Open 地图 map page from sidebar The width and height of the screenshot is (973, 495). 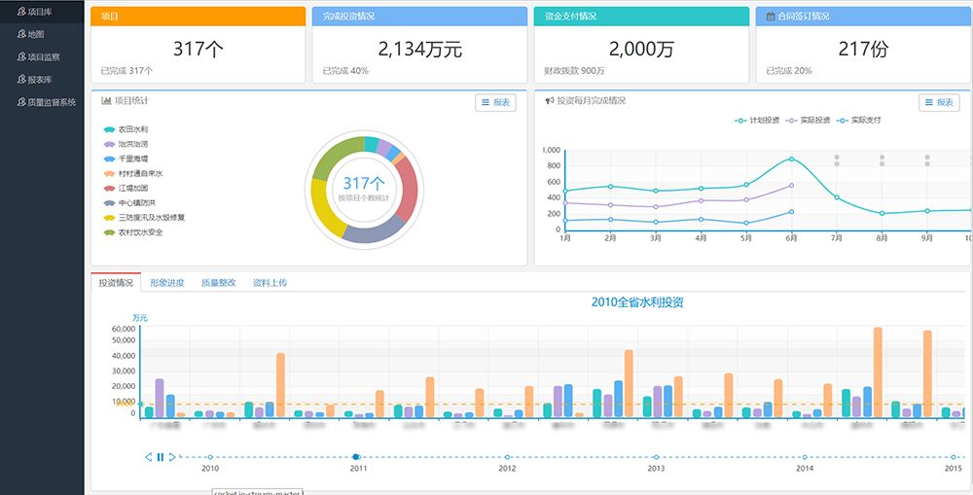pyautogui.click(x=36, y=34)
